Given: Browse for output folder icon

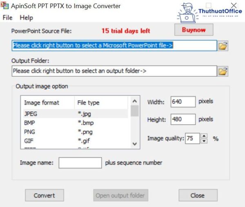Looking at the screenshot, I should coord(223,71).
